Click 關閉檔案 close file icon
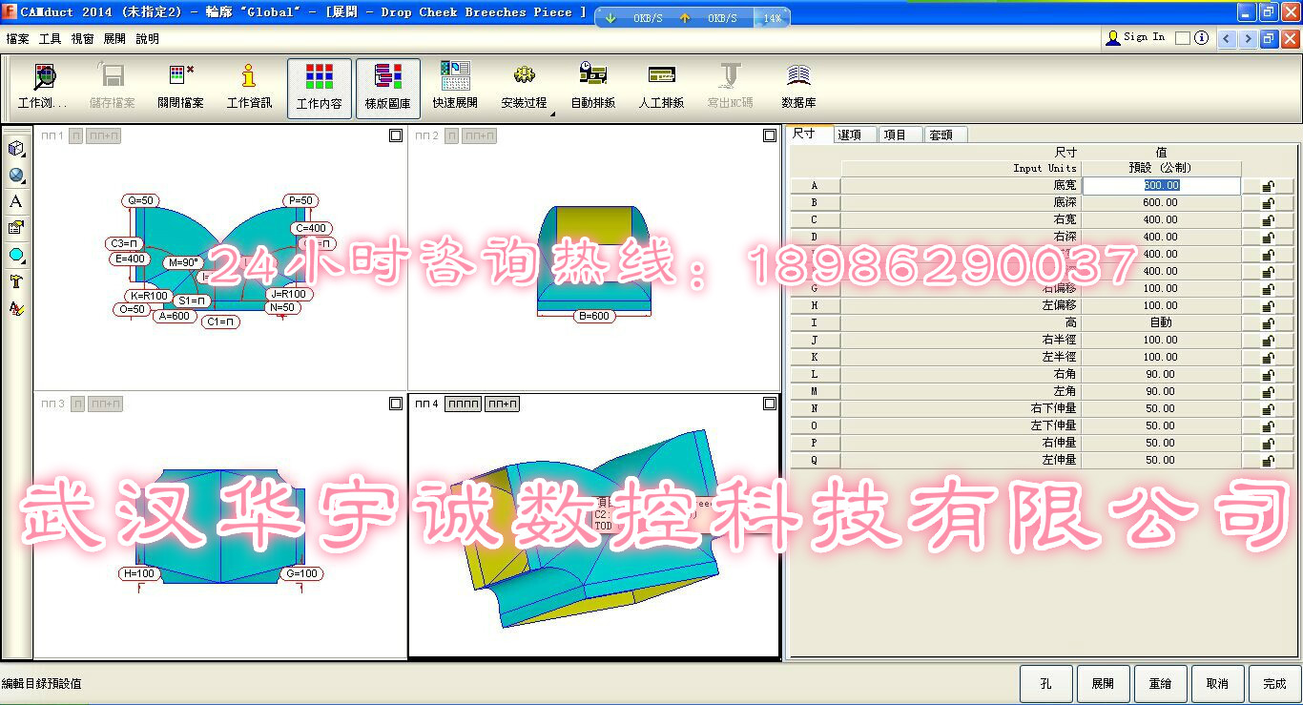This screenshot has width=1303, height=705. pos(180,86)
